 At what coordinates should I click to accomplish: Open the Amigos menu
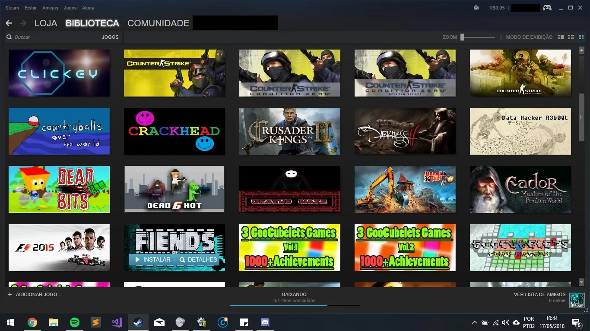[50, 8]
